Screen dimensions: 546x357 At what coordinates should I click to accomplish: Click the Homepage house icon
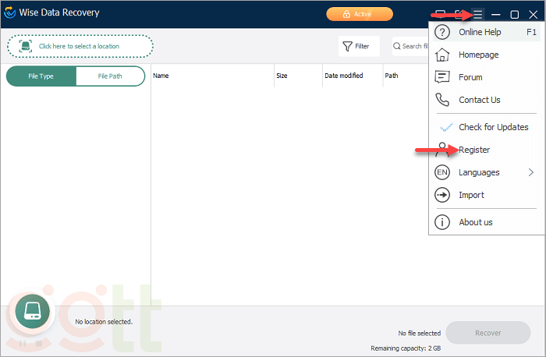(442, 55)
